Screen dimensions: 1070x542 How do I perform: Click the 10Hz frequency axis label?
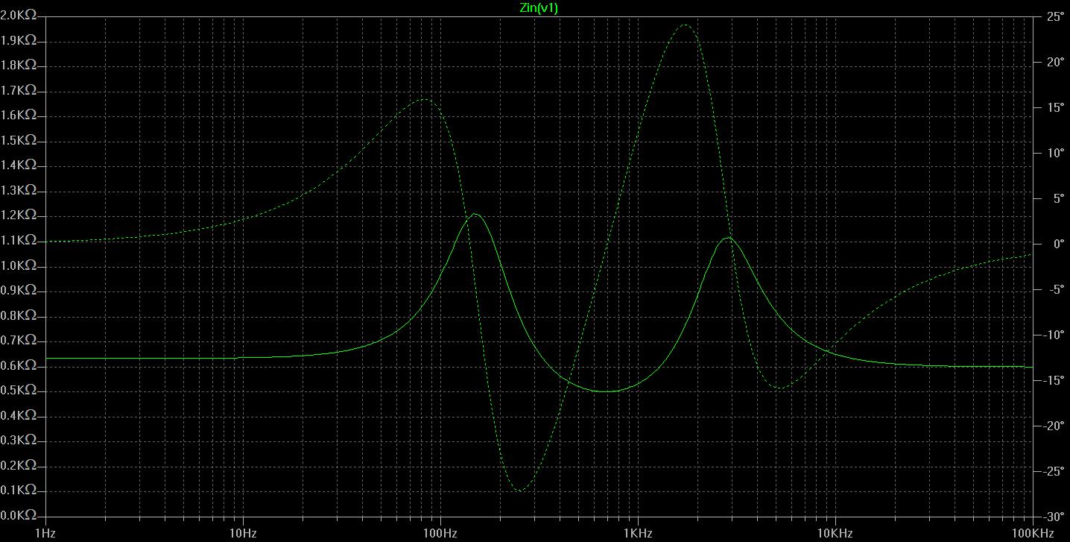(x=243, y=533)
